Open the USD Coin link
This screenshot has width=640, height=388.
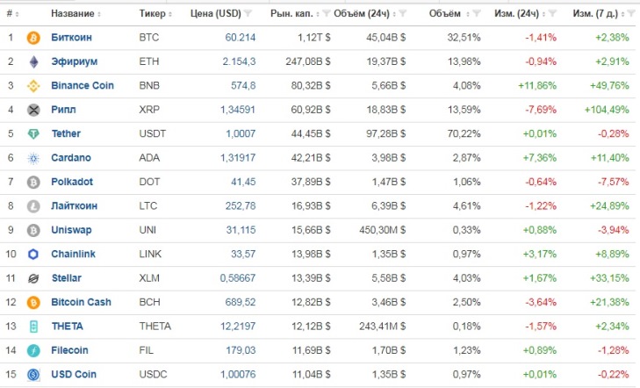(74, 374)
